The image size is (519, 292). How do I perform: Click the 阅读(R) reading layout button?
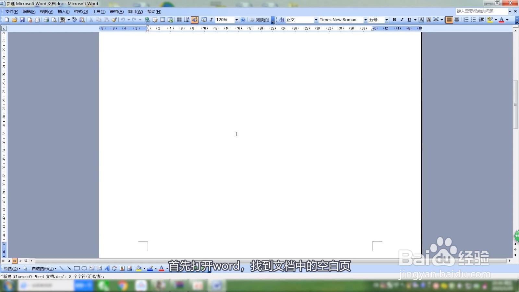pos(259,20)
